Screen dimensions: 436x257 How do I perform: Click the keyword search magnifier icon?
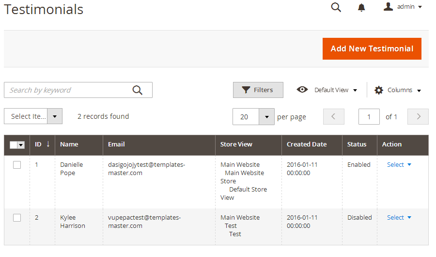tap(138, 90)
